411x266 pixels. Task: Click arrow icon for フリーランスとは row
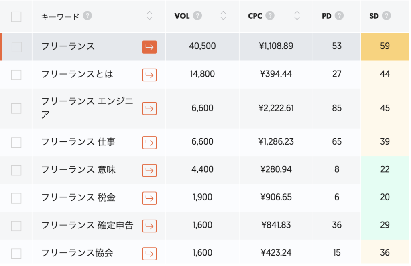pyautogui.click(x=149, y=75)
